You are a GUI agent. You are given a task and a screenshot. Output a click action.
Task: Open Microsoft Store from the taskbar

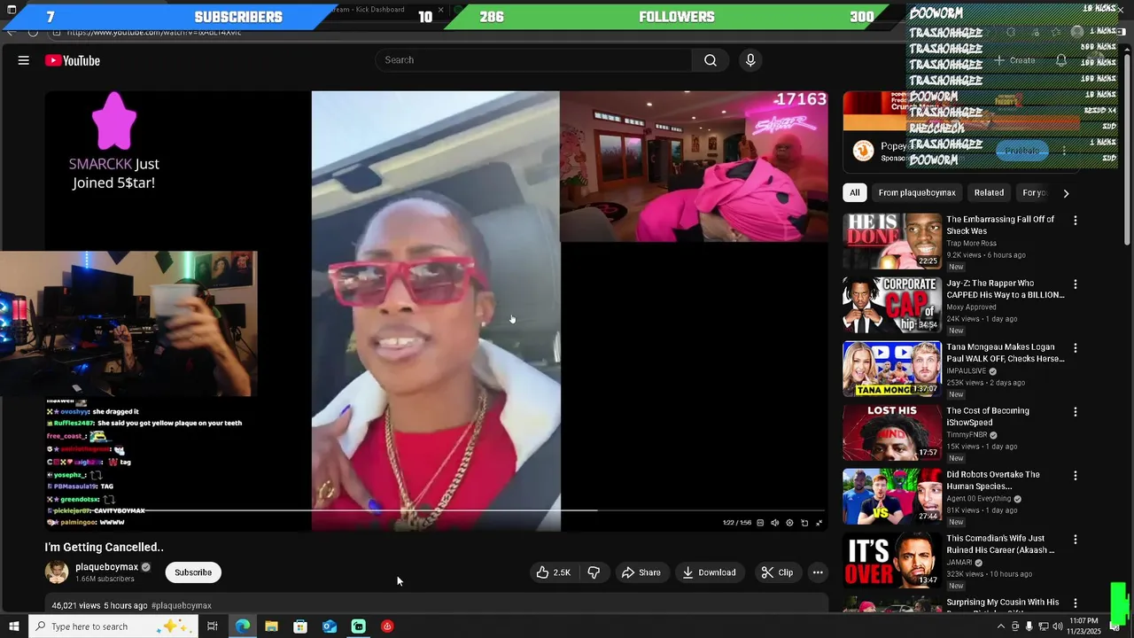[x=300, y=626]
